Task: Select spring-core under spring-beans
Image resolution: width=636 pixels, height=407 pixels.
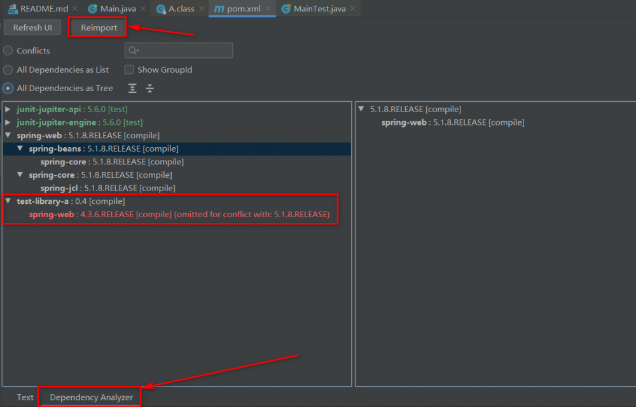Action: point(177,162)
